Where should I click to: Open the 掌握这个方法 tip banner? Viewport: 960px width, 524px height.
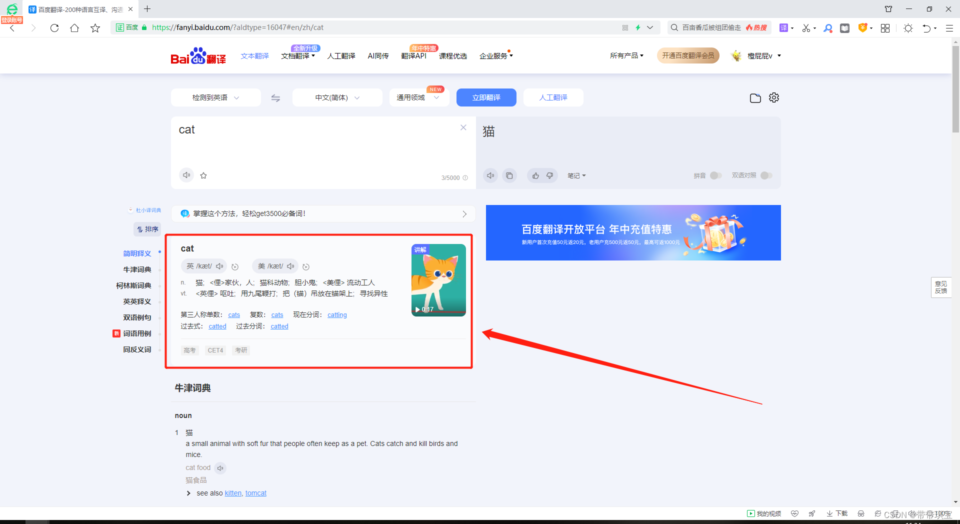pos(323,214)
